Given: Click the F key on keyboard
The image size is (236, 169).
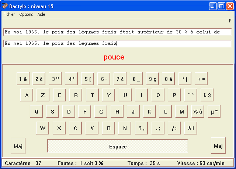Looking at the screenshot, I should [x=85, y=112].
